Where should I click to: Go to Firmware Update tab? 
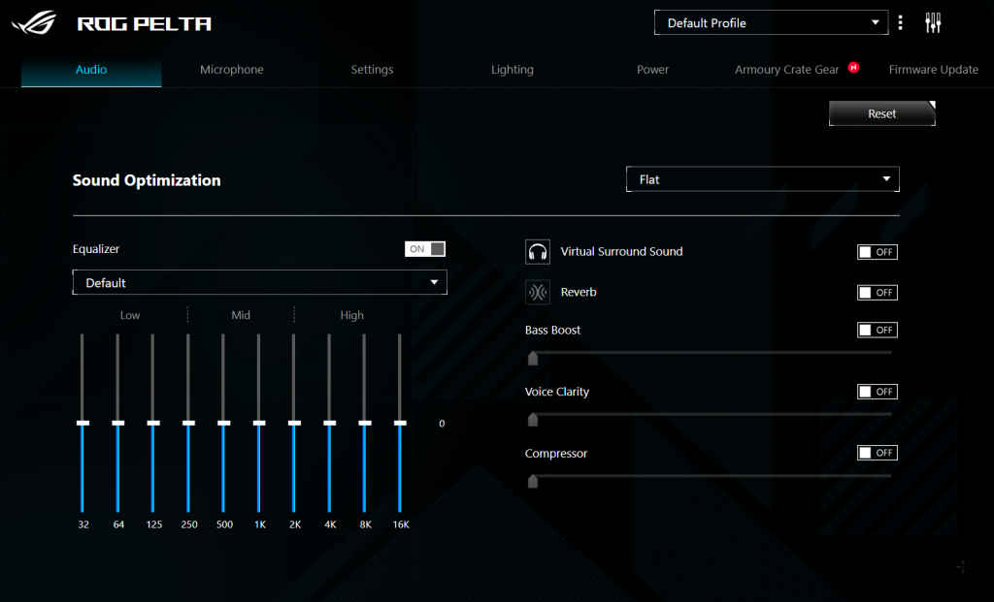[x=933, y=70]
